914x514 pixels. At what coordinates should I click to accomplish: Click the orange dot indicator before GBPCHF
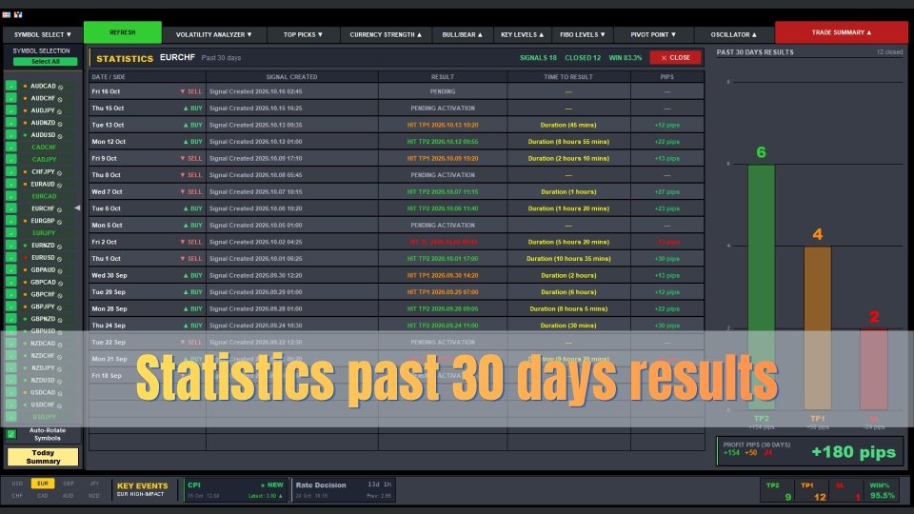click(x=25, y=294)
